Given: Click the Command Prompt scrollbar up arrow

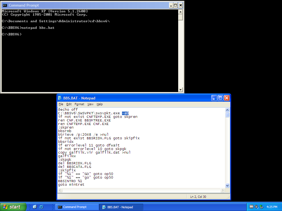Looking at the screenshot, I should (180, 12).
